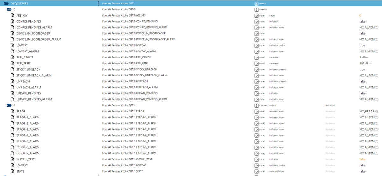Select the UPDATE_PENDING_ALARM tree row

(191, 99)
